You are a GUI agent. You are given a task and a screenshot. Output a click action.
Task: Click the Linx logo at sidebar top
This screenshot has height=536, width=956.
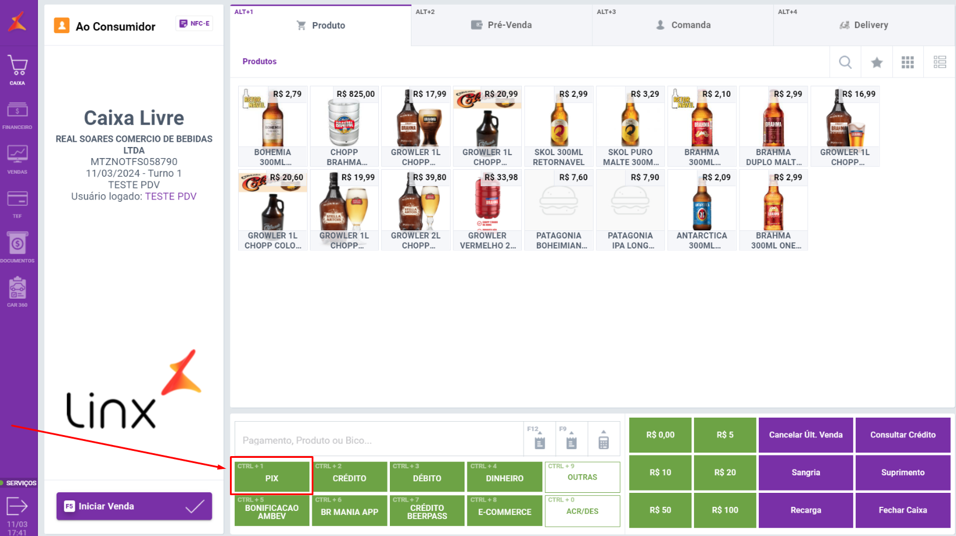tap(18, 22)
